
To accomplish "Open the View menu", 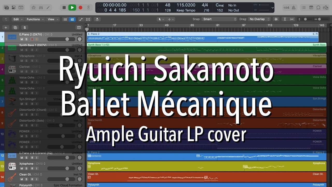I will tap(53, 19).
